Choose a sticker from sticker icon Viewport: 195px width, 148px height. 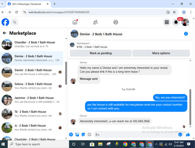[x=83, y=134]
